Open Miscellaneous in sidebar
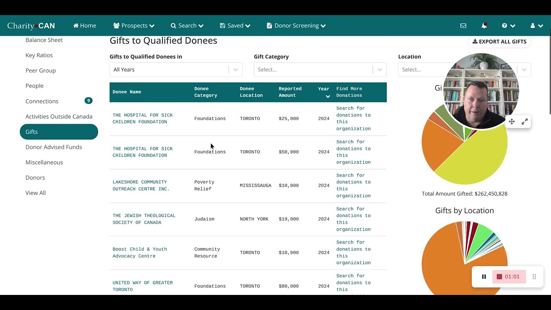 tap(44, 162)
